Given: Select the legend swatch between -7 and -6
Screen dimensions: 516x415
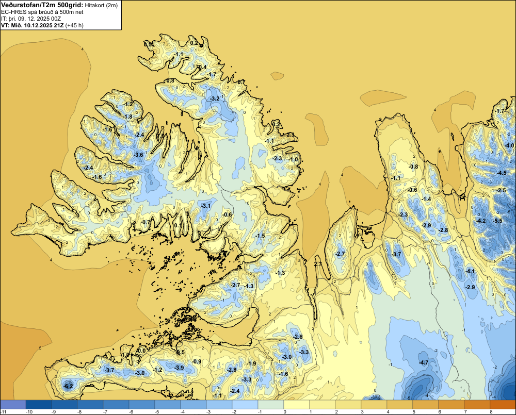Looking at the screenshot, I should click(x=116, y=405).
